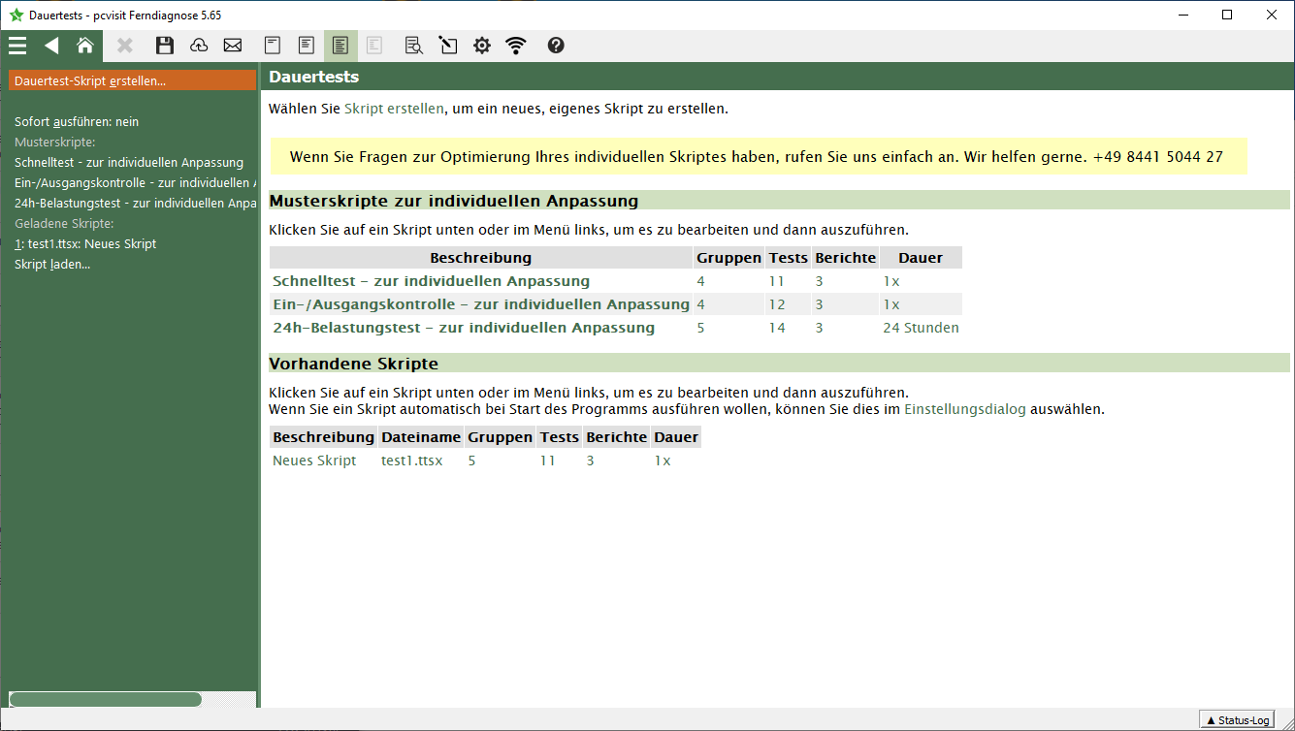This screenshot has width=1295, height=731.
Task: Open the 'Einstellungsdialog' link
Action: pyautogui.click(x=964, y=409)
